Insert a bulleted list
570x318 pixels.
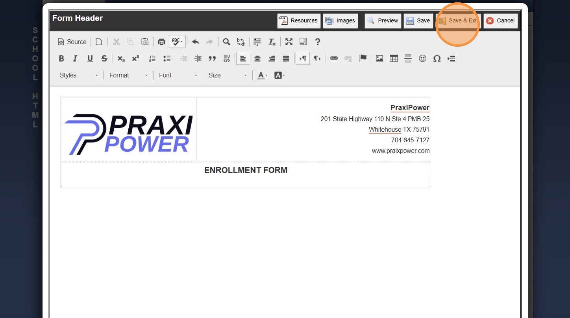click(167, 59)
